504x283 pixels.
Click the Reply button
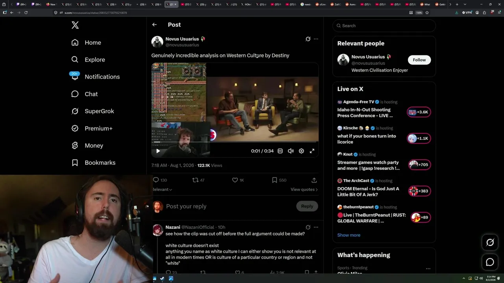[307, 206]
